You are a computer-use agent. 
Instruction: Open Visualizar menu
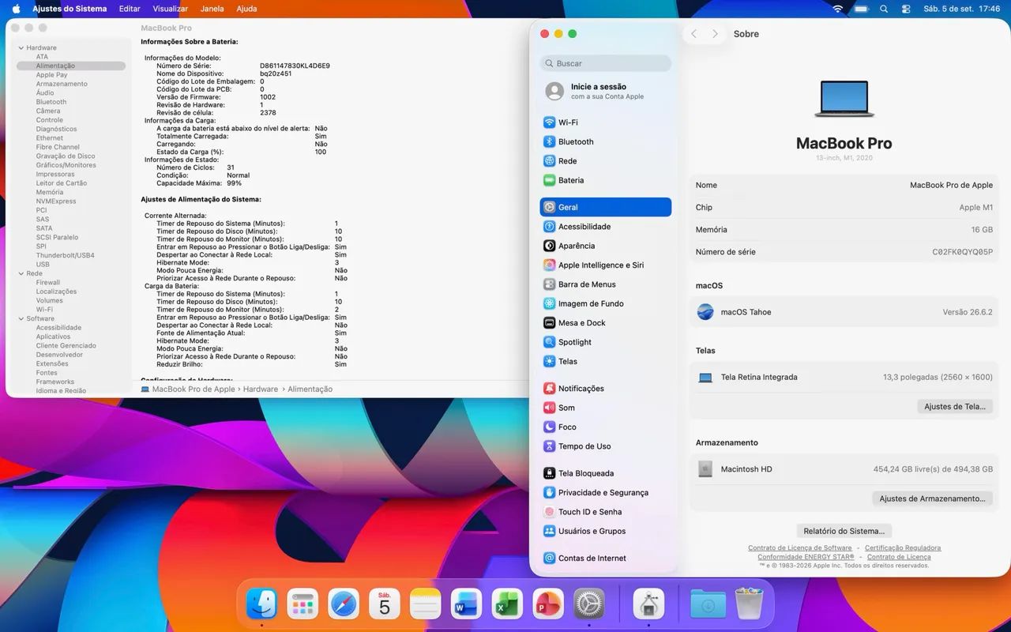click(170, 9)
